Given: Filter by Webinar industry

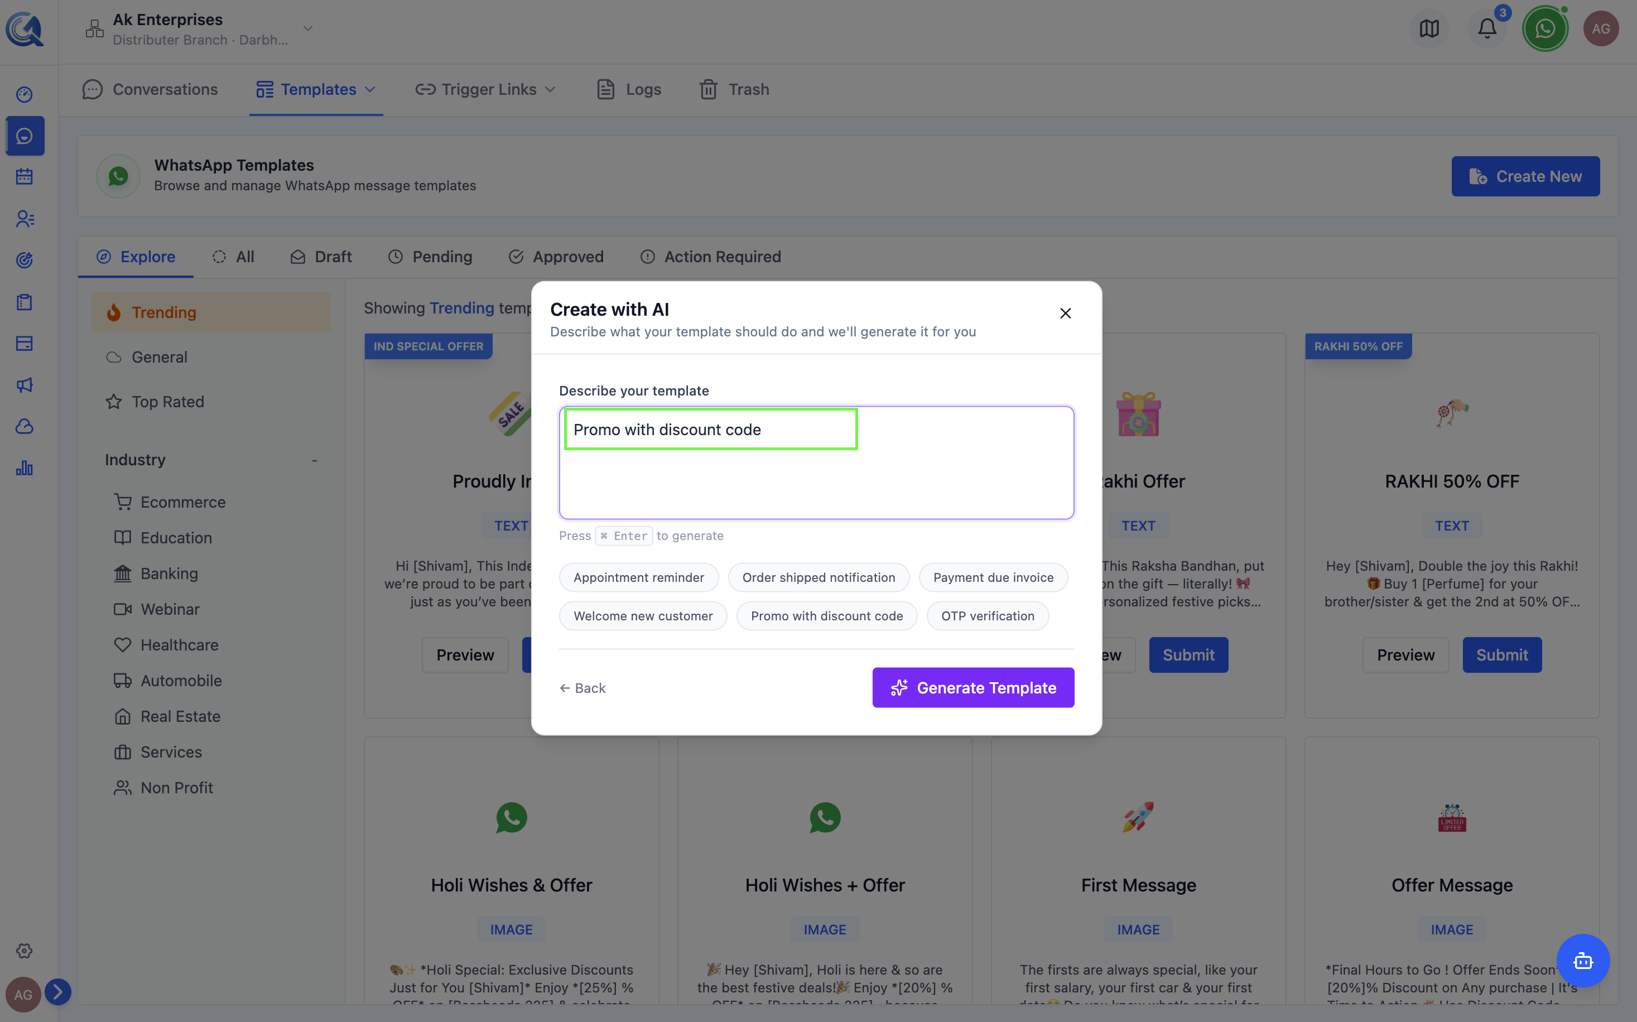Looking at the screenshot, I should tap(157, 610).
